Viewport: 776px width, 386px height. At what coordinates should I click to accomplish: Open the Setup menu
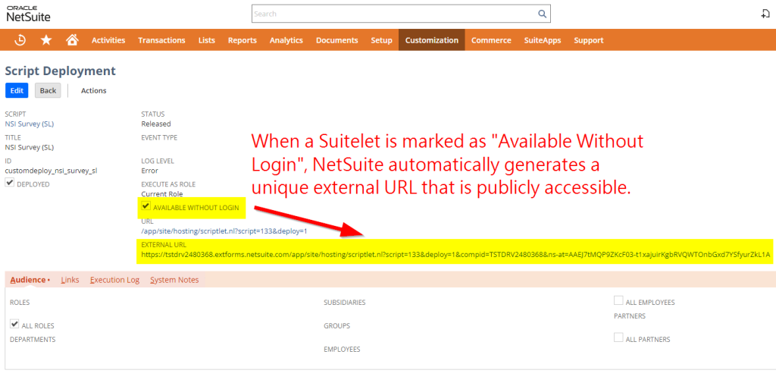[382, 40]
